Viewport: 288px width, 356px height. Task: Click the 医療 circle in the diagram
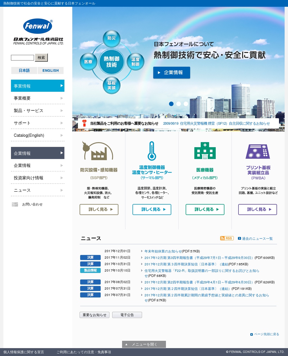[x=88, y=62]
